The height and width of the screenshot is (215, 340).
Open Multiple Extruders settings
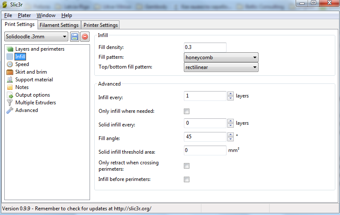pos(35,103)
